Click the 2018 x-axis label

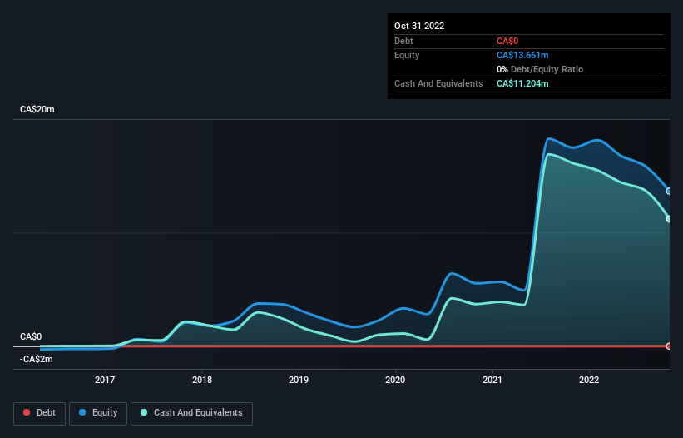click(x=202, y=380)
